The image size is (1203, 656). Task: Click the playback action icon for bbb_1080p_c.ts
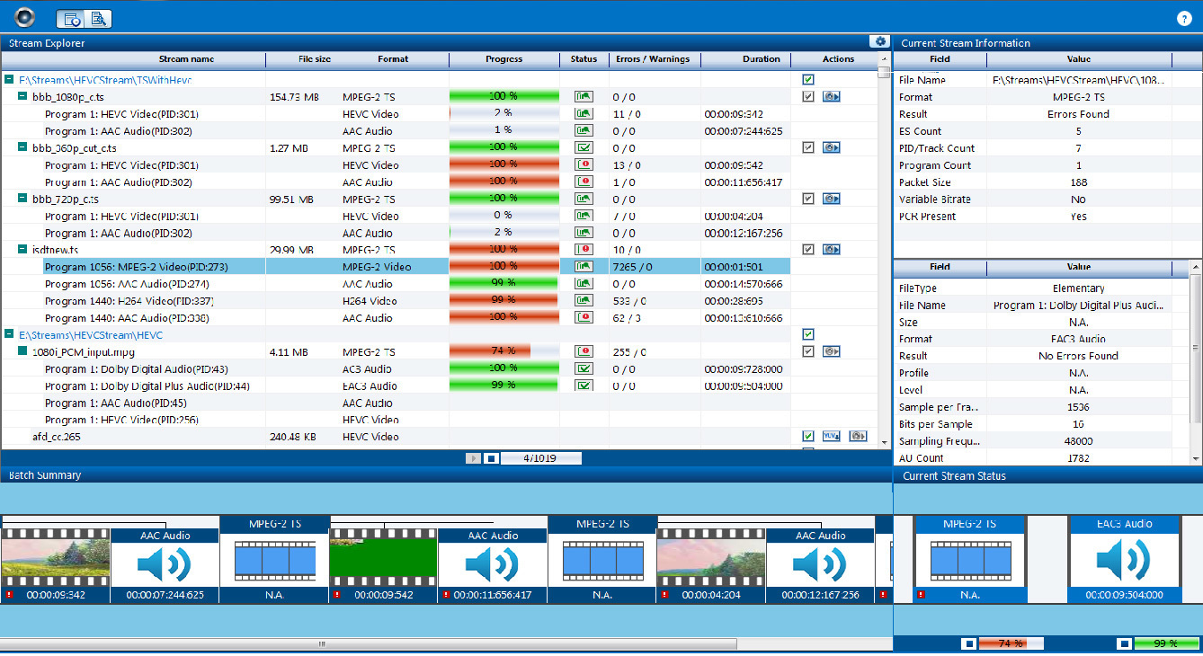coord(831,97)
